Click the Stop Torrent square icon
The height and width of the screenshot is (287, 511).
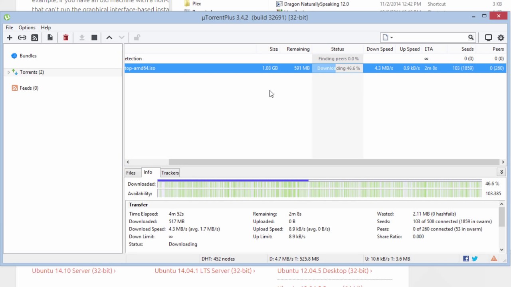click(x=94, y=37)
